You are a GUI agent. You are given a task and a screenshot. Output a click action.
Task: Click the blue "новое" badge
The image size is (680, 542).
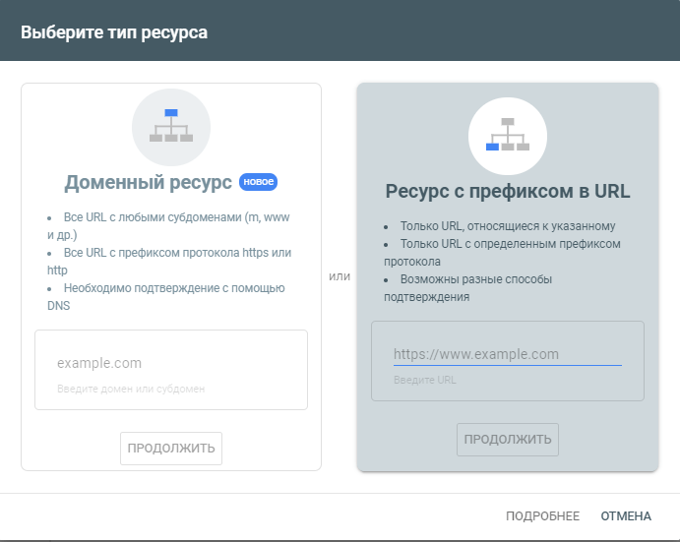[259, 182]
